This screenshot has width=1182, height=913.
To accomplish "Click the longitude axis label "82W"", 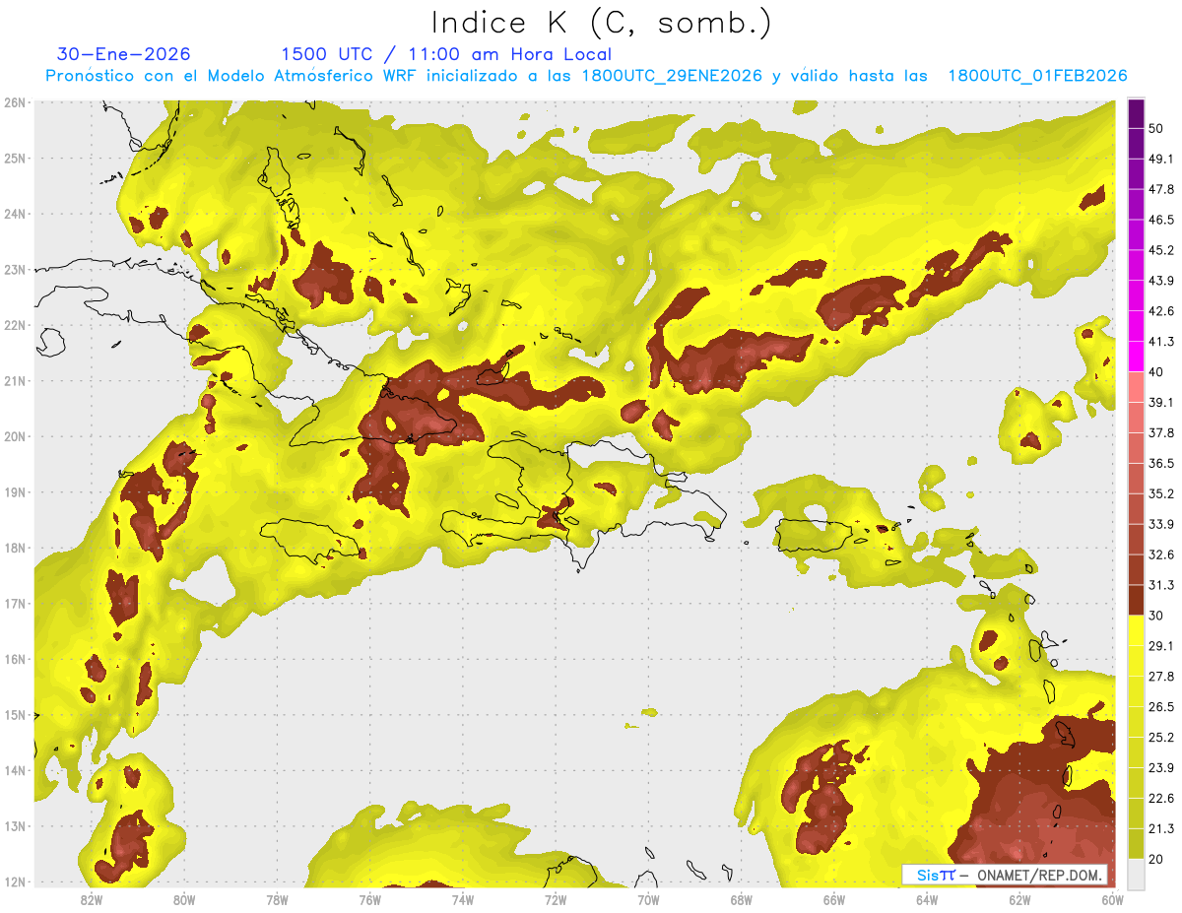I will click(x=91, y=899).
